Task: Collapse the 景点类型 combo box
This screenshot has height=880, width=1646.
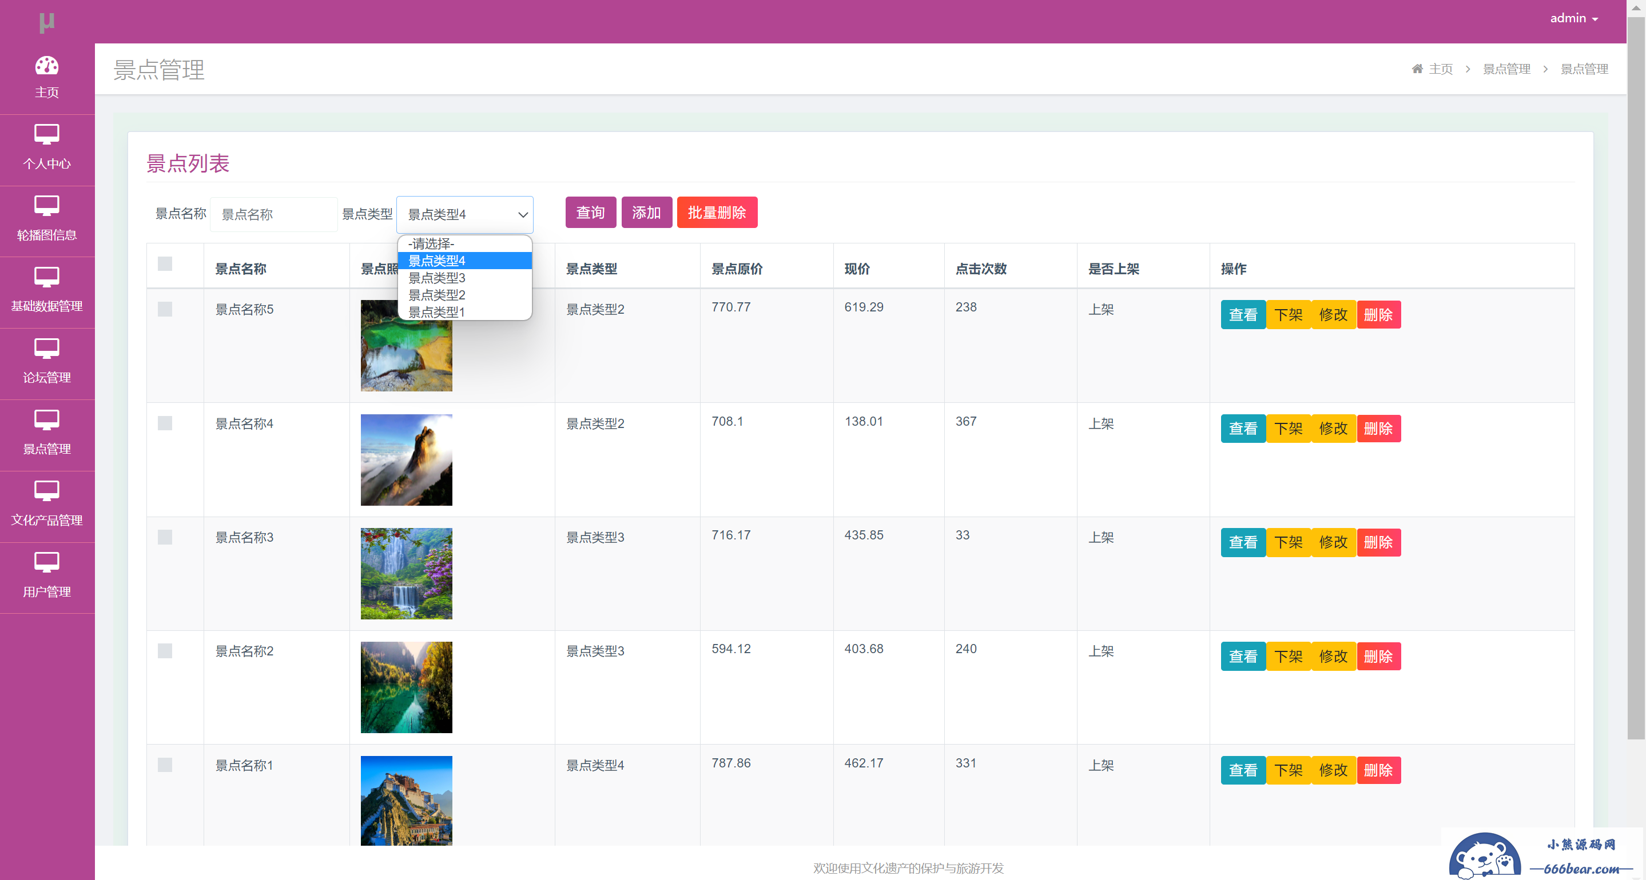Action: coord(464,215)
